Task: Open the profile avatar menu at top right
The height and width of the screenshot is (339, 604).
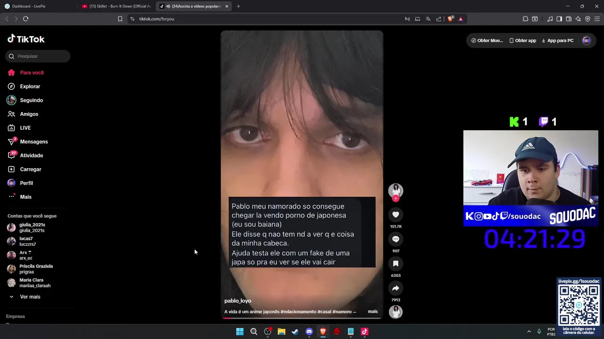Action: (587, 40)
